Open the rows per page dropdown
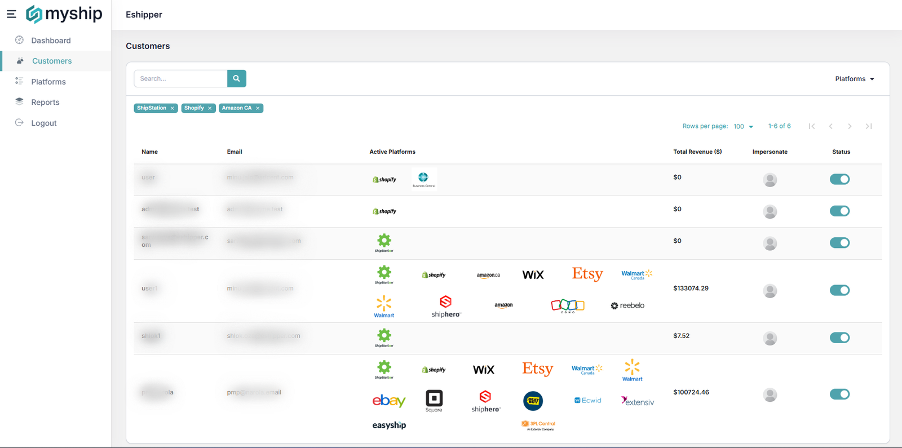Viewport: 902px width, 448px height. [744, 127]
